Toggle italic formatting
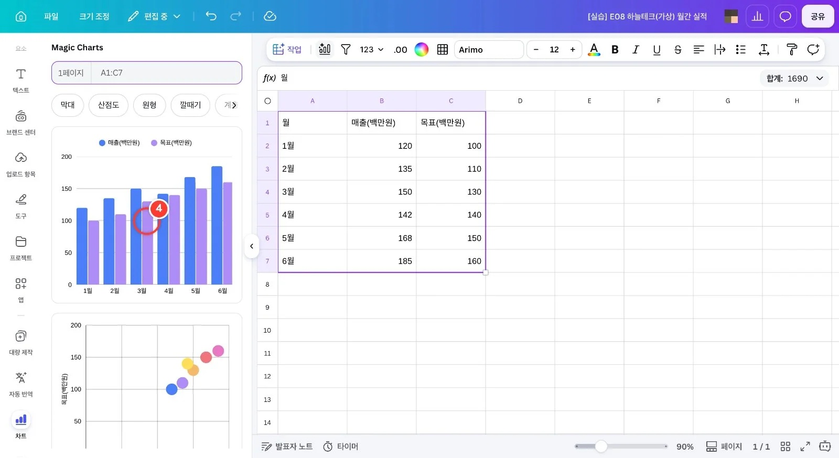Screen dimensions: 839x458 [x=636, y=49]
